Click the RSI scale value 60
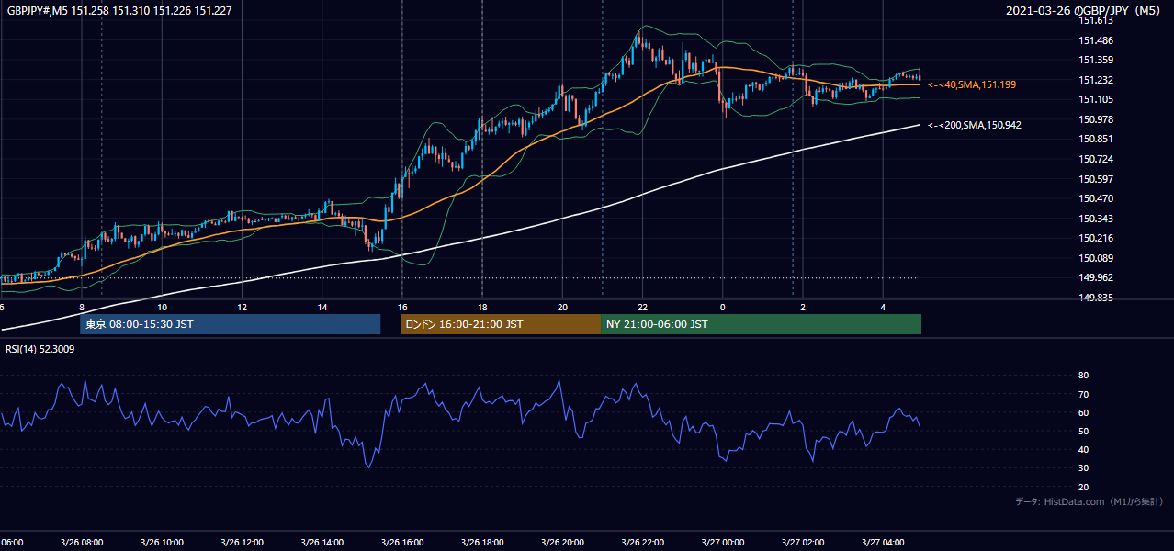 click(x=1084, y=412)
